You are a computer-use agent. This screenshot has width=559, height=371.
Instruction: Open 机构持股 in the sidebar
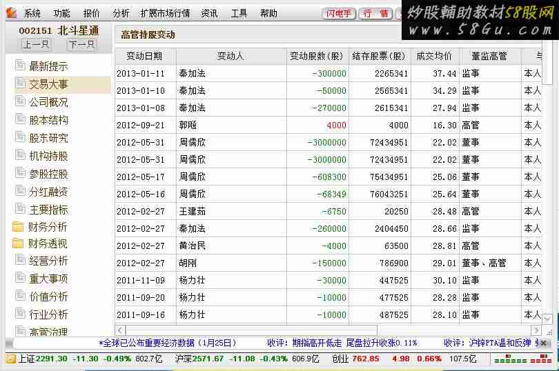pos(48,156)
